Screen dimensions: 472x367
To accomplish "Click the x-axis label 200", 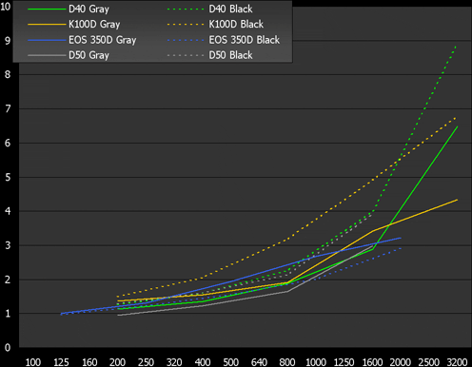I will [118, 362].
